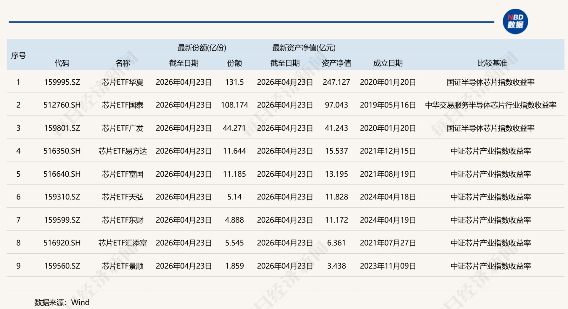This screenshot has height=309, width=568.
Task: Click the value 247.127 in row 1
Action: pos(336,82)
